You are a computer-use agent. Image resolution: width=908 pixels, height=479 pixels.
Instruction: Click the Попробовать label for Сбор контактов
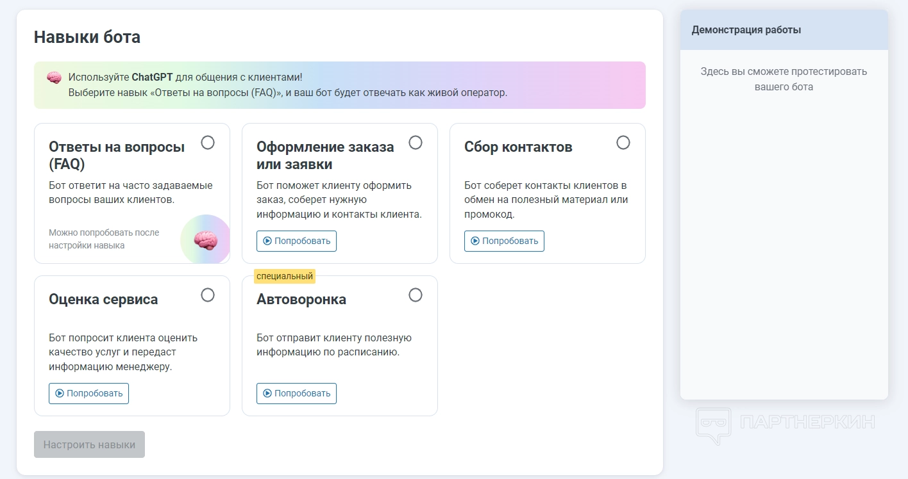coord(510,241)
